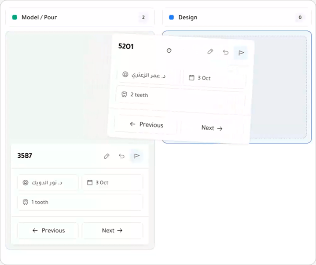The image size is (316, 265).
Task: Click the doctor name د. نور الدويك
Action: (x=47, y=183)
